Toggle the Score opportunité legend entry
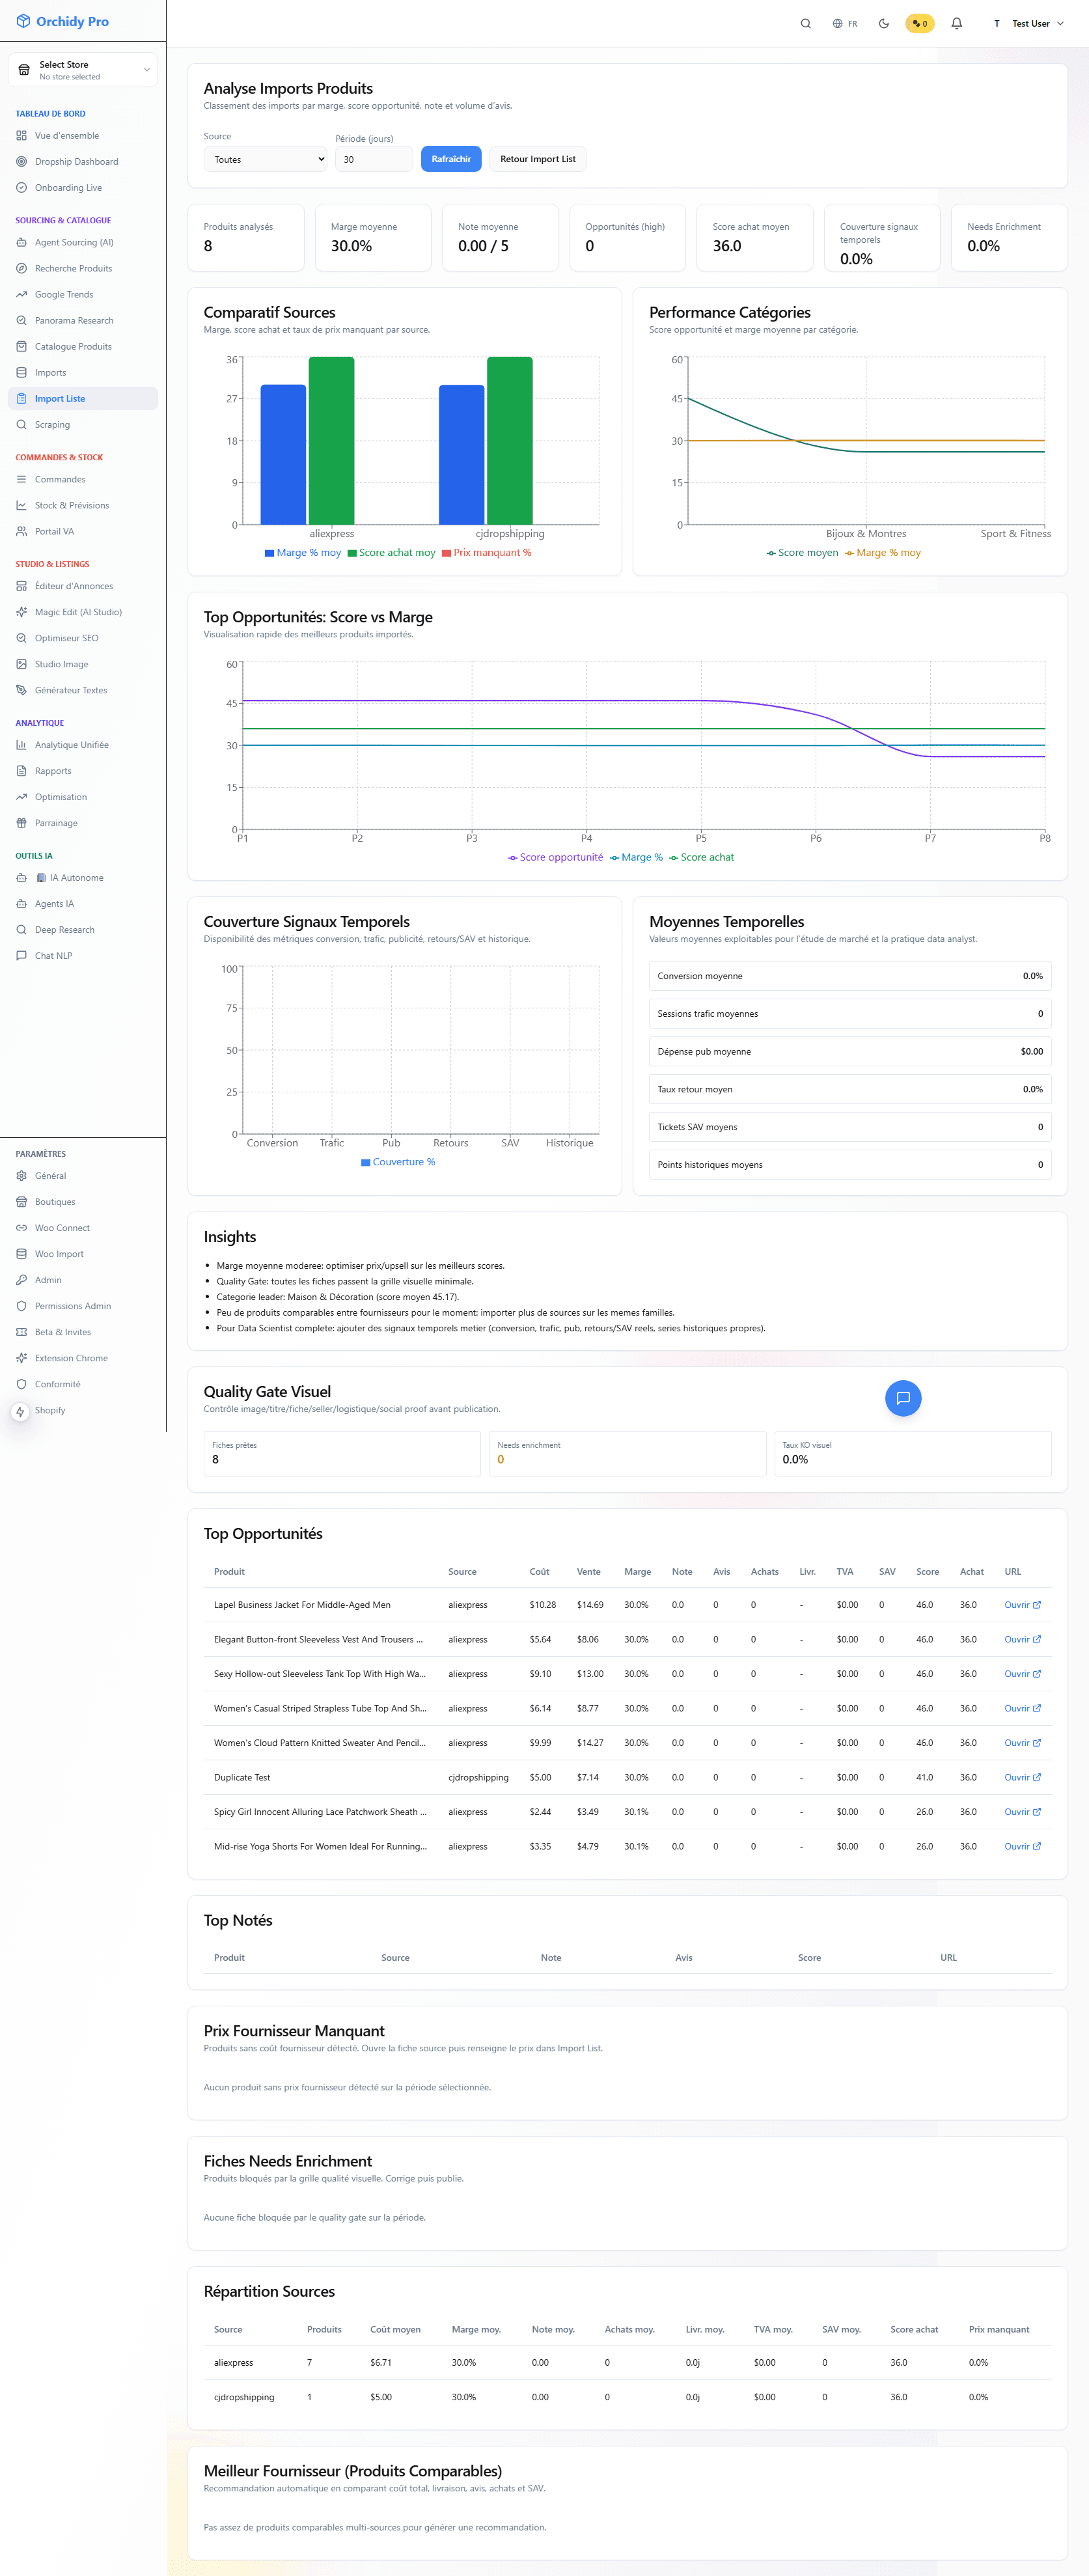 click(555, 857)
